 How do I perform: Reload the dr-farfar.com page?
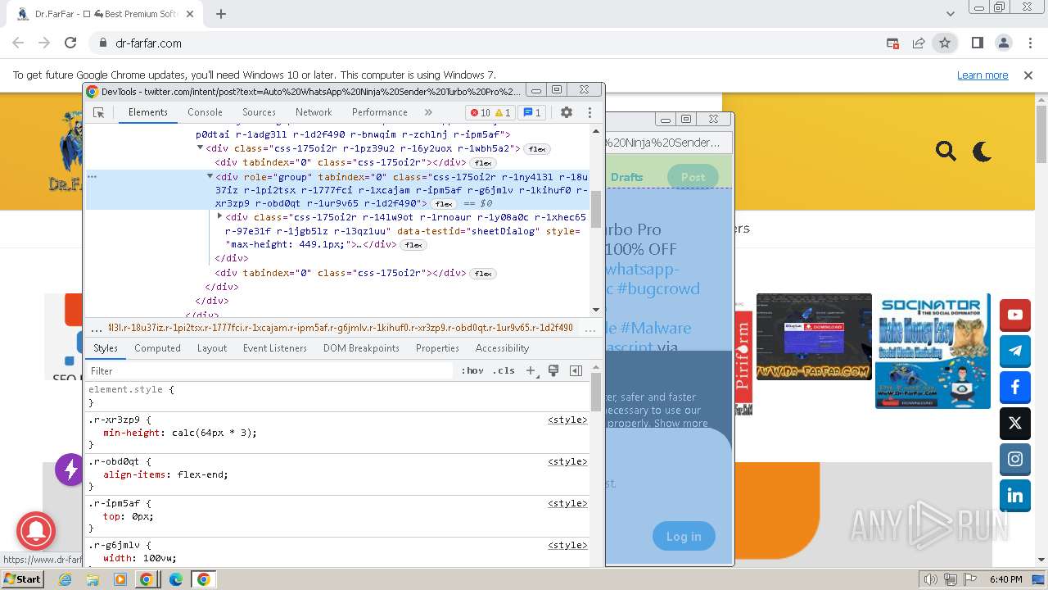coord(70,43)
